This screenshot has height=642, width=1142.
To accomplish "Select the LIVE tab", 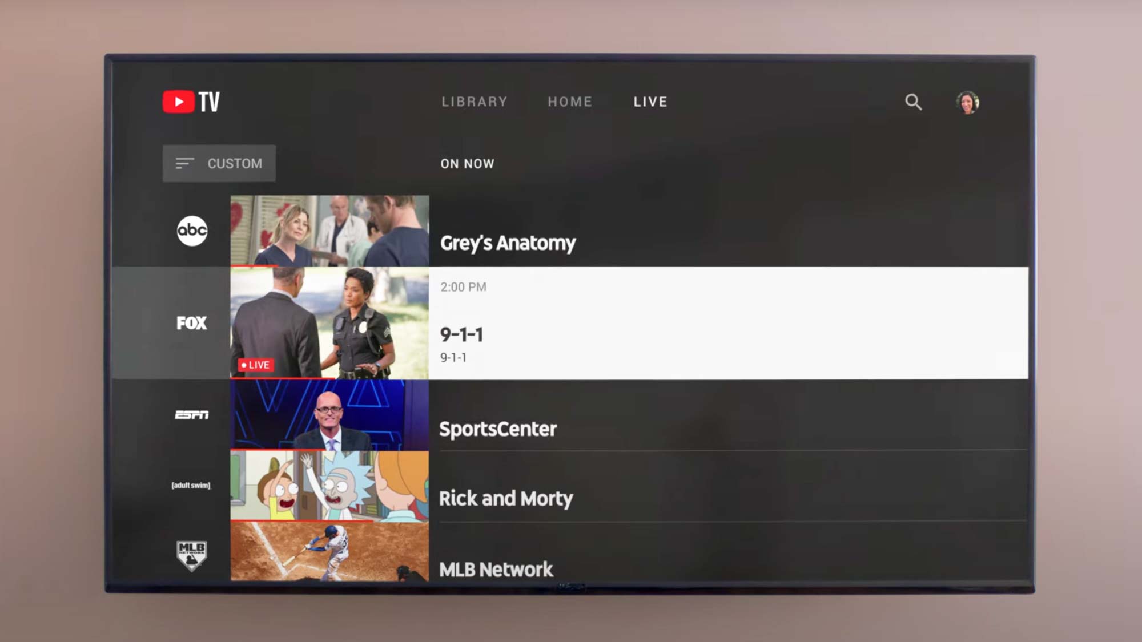I will pos(650,100).
